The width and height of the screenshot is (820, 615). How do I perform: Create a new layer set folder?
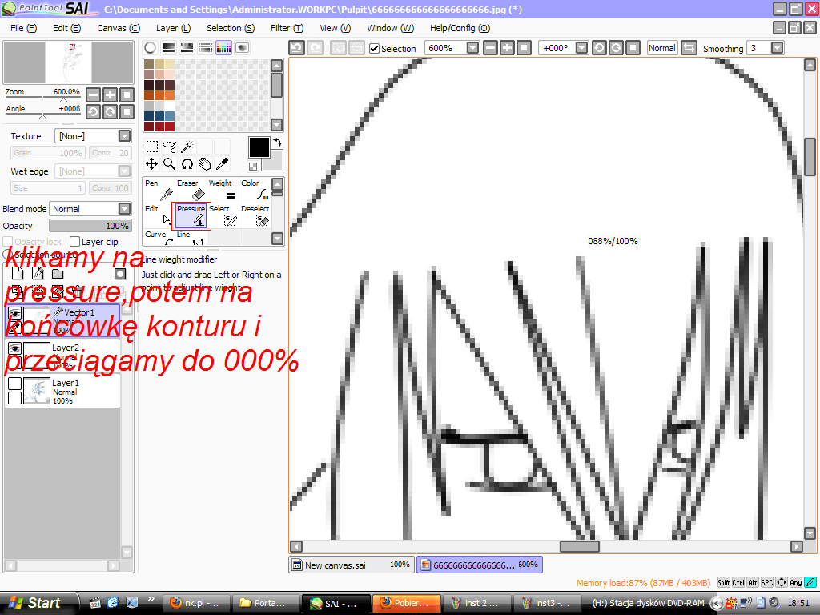pyautogui.click(x=58, y=274)
